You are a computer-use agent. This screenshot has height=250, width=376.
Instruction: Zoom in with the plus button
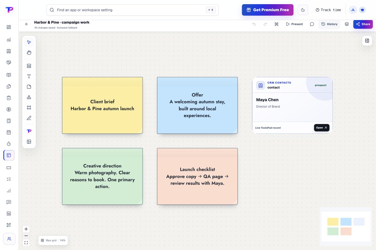[26, 229]
